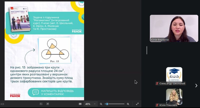Click the Рис. 13 circles diagram
The height and width of the screenshot is (108, 200).
54,50
